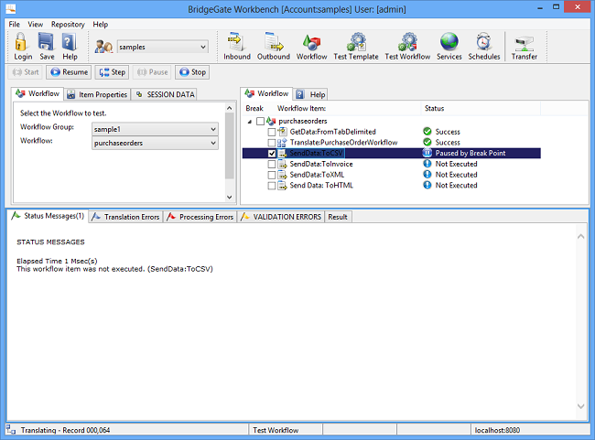Viewport: 595px width, 440px height.
Task: Click the Step button
Action: 112,72
